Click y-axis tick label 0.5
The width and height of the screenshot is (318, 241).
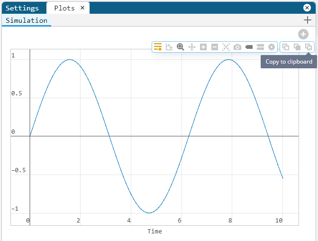point(17,93)
